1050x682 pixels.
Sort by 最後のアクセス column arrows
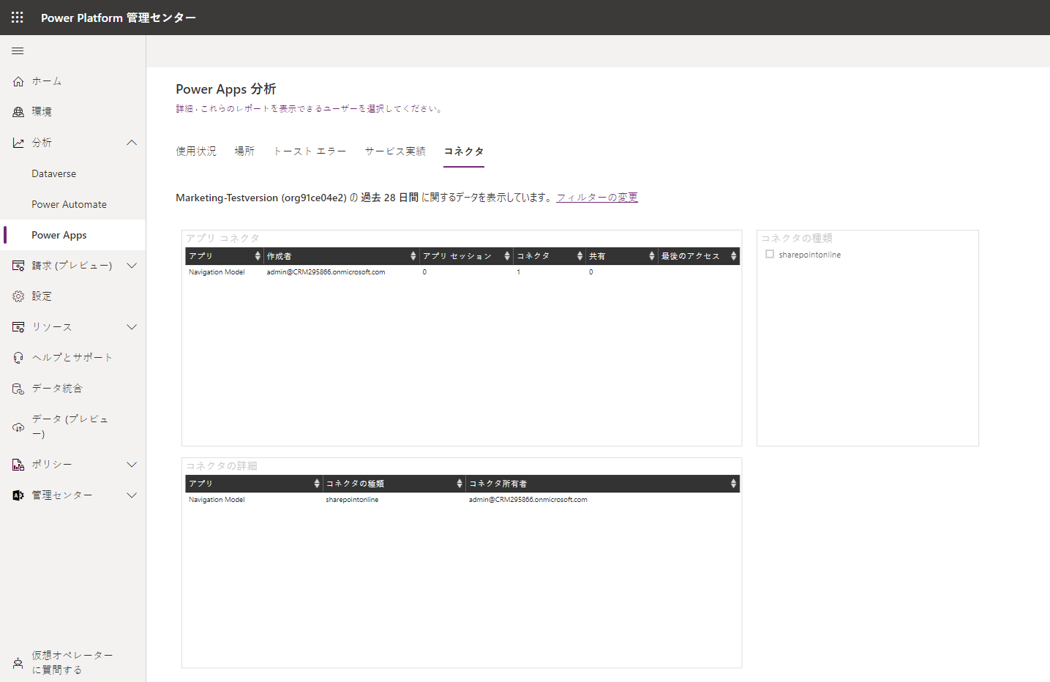[x=733, y=256]
